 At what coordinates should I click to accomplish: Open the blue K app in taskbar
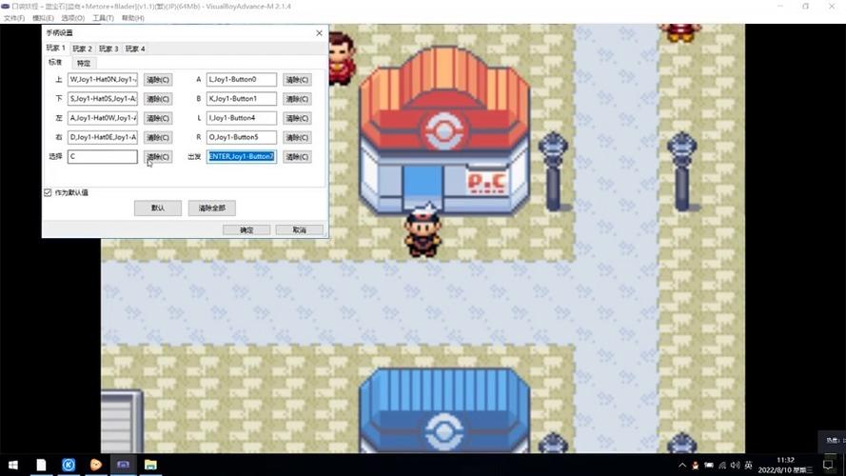pyautogui.click(x=69, y=465)
